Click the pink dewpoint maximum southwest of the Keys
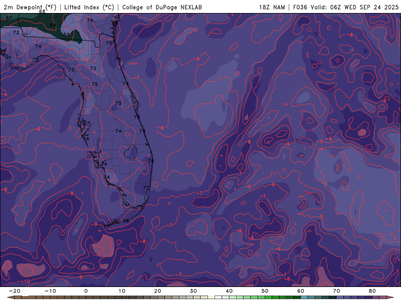This screenshot has height=300, width=401. point(103,245)
